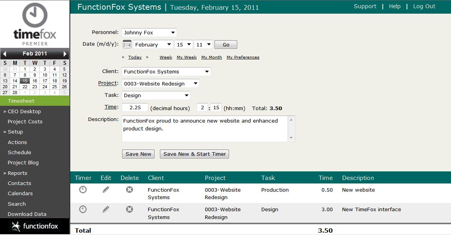
Task: Open the My Month link
Action: point(212,57)
